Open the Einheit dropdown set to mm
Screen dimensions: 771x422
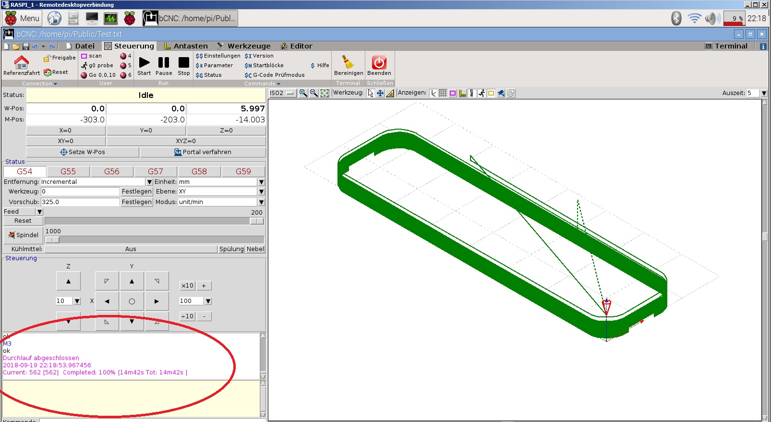pyautogui.click(x=261, y=182)
